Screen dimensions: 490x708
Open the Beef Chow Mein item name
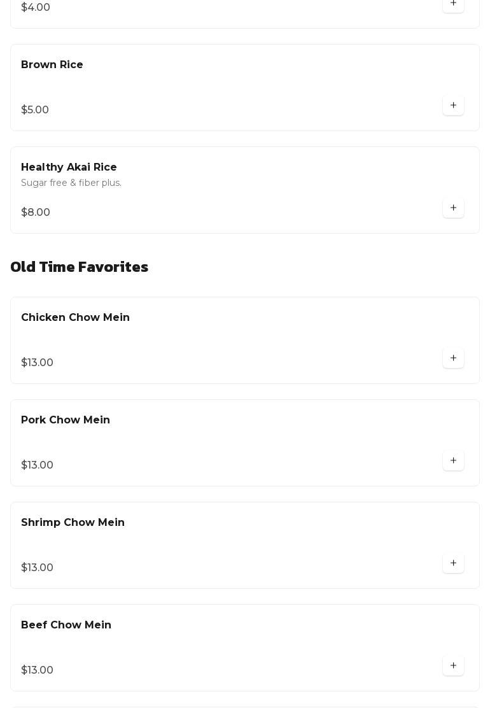pyautogui.click(x=66, y=625)
